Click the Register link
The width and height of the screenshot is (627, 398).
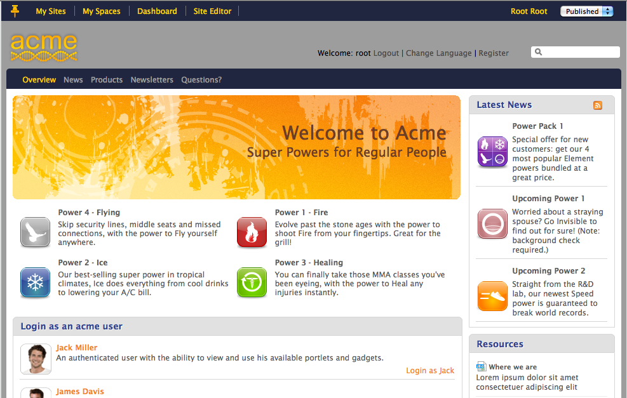click(494, 53)
